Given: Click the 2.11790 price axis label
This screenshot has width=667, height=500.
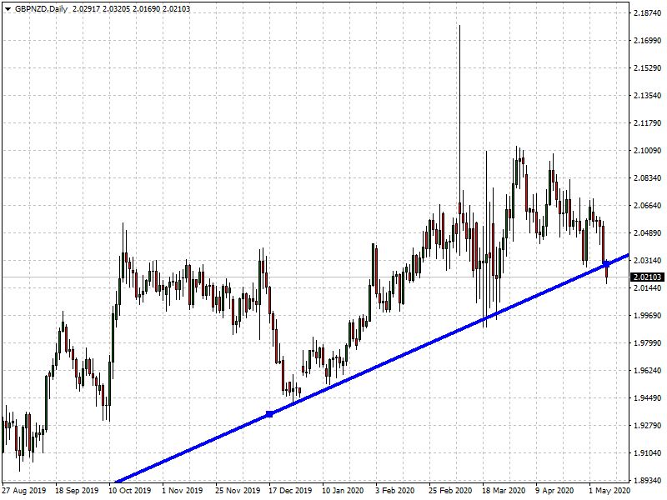Looking at the screenshot, I should 648,122.
